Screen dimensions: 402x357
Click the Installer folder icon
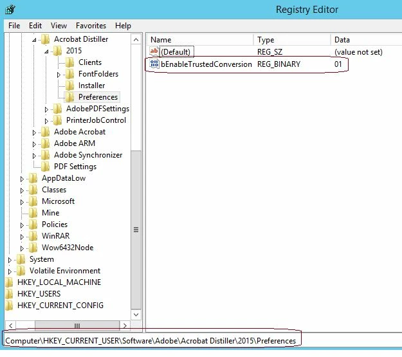(x=70, y=86)
